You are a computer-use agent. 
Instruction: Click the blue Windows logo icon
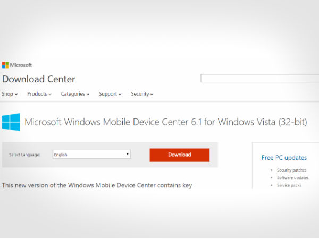coord(11,122)
